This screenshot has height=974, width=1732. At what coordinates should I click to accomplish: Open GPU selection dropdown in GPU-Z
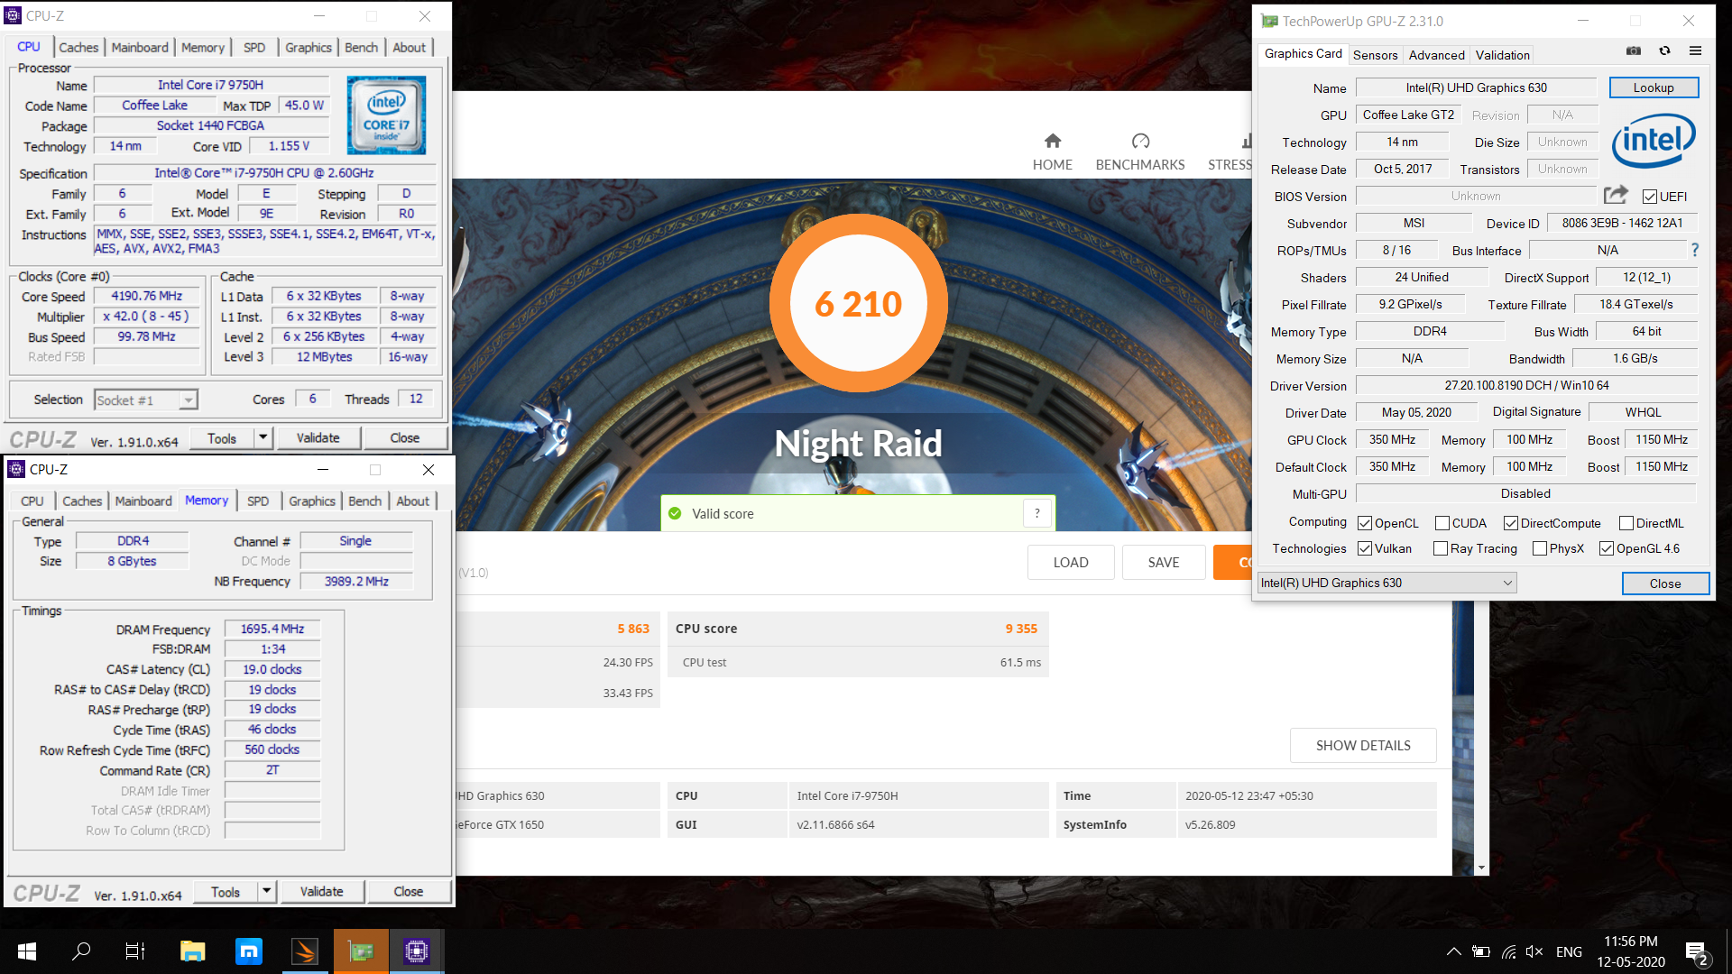tap(1387, 583)
